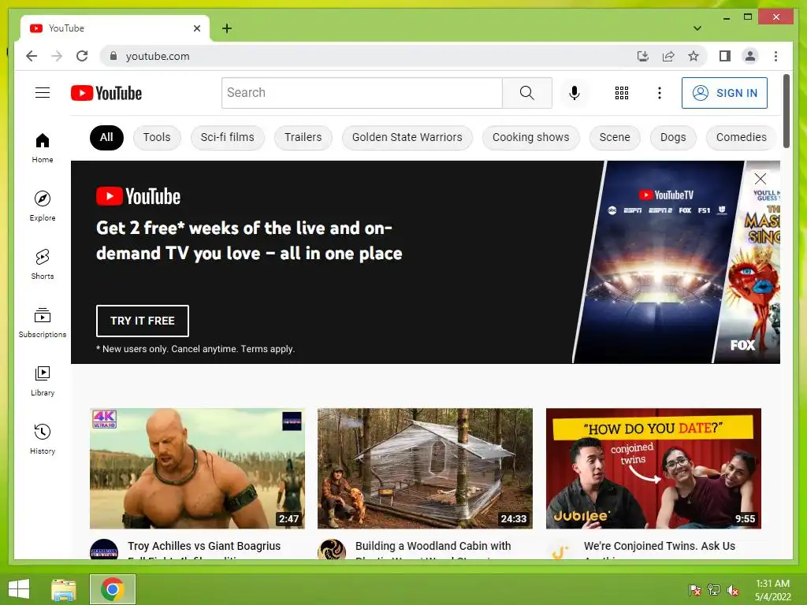Open the YouTube apps grid

pyautogui.click(x=622, y=93)
